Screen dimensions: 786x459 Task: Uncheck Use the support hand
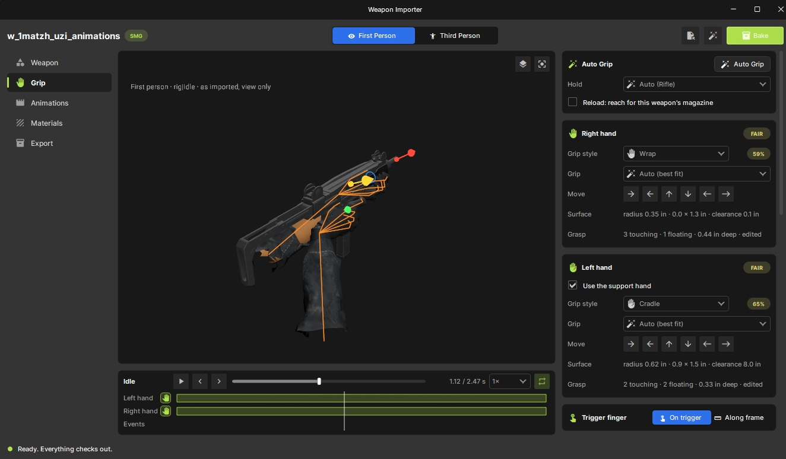[x=572, y=285]
